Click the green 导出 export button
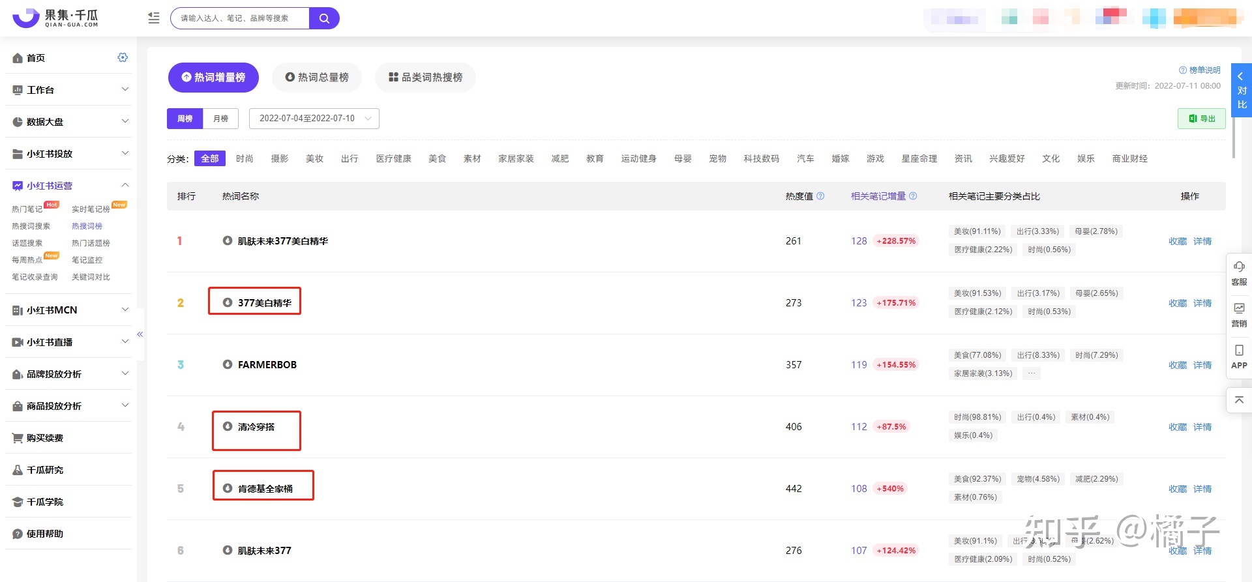 point(1201,119)
